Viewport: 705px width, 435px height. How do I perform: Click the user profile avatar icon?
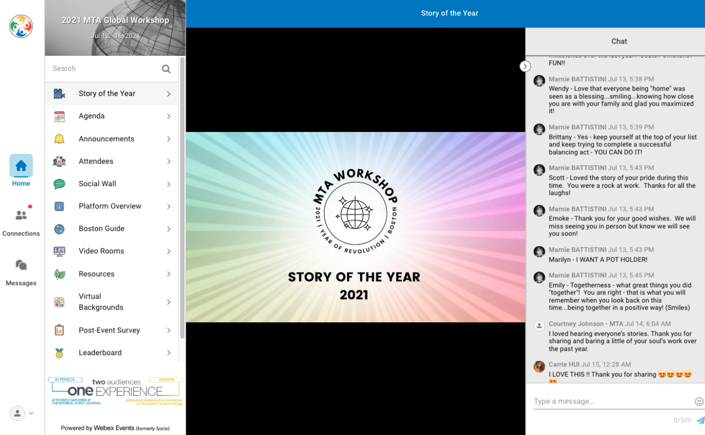pos(17,413)
